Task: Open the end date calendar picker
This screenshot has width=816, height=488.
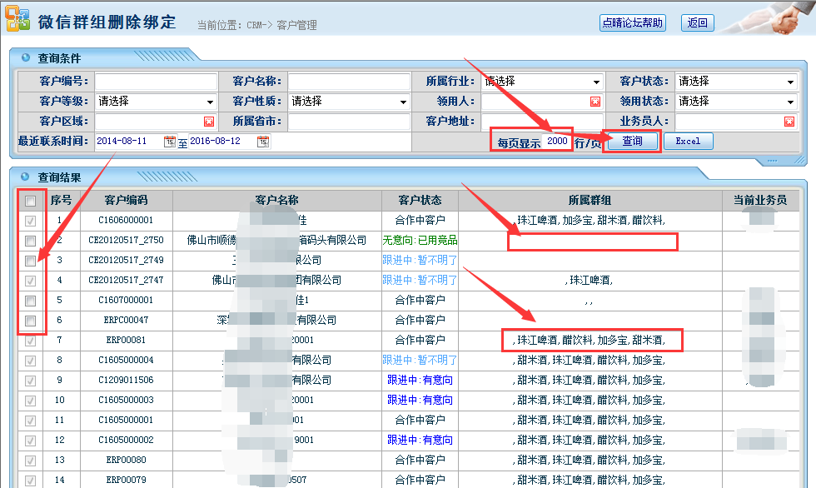Action: click(263, 142)
